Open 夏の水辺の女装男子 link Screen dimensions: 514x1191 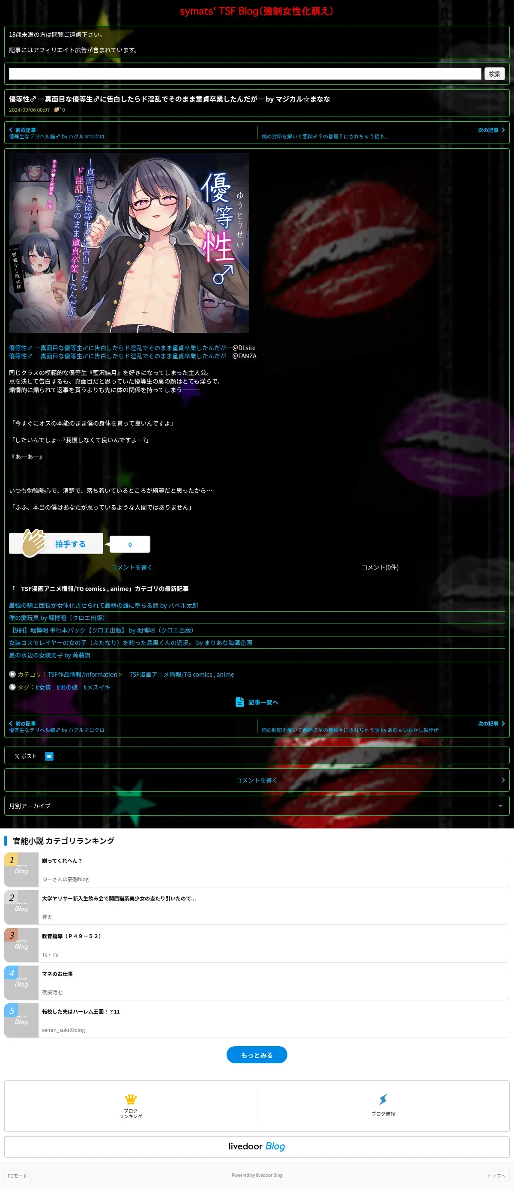tap(49, 655)
